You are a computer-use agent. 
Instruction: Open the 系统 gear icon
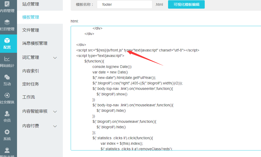(x=7, y=132)
